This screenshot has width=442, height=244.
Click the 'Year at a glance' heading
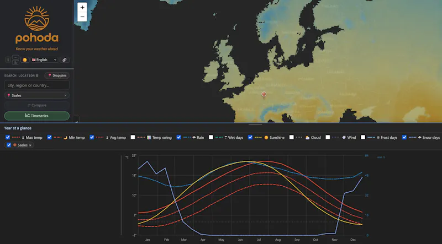point(18,128)
